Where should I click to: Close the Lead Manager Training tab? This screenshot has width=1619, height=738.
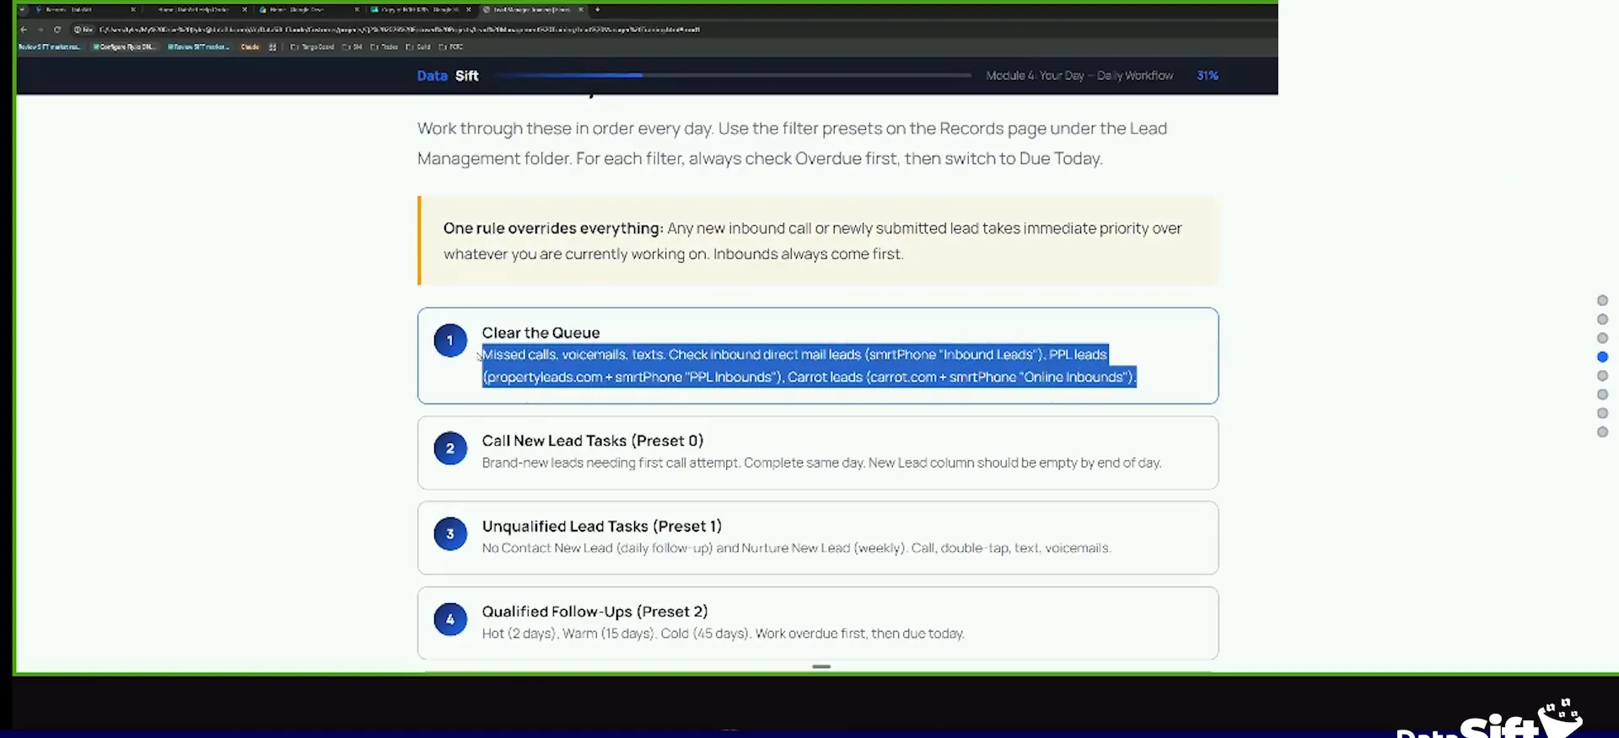click(x=581, y=10)
